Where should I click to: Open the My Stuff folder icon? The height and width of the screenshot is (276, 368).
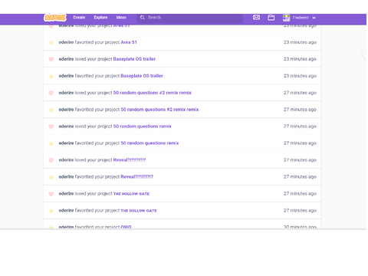pyautogui.click(x=271, y=18)
